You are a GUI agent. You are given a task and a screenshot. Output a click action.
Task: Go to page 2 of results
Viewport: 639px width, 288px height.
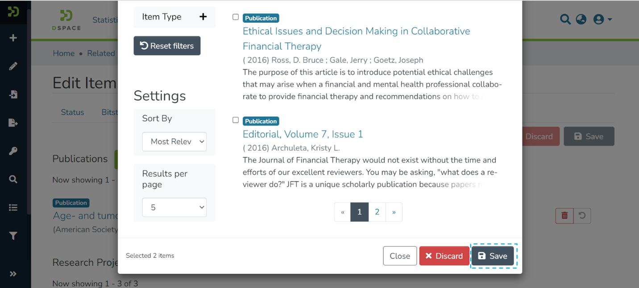coord(377,212)
